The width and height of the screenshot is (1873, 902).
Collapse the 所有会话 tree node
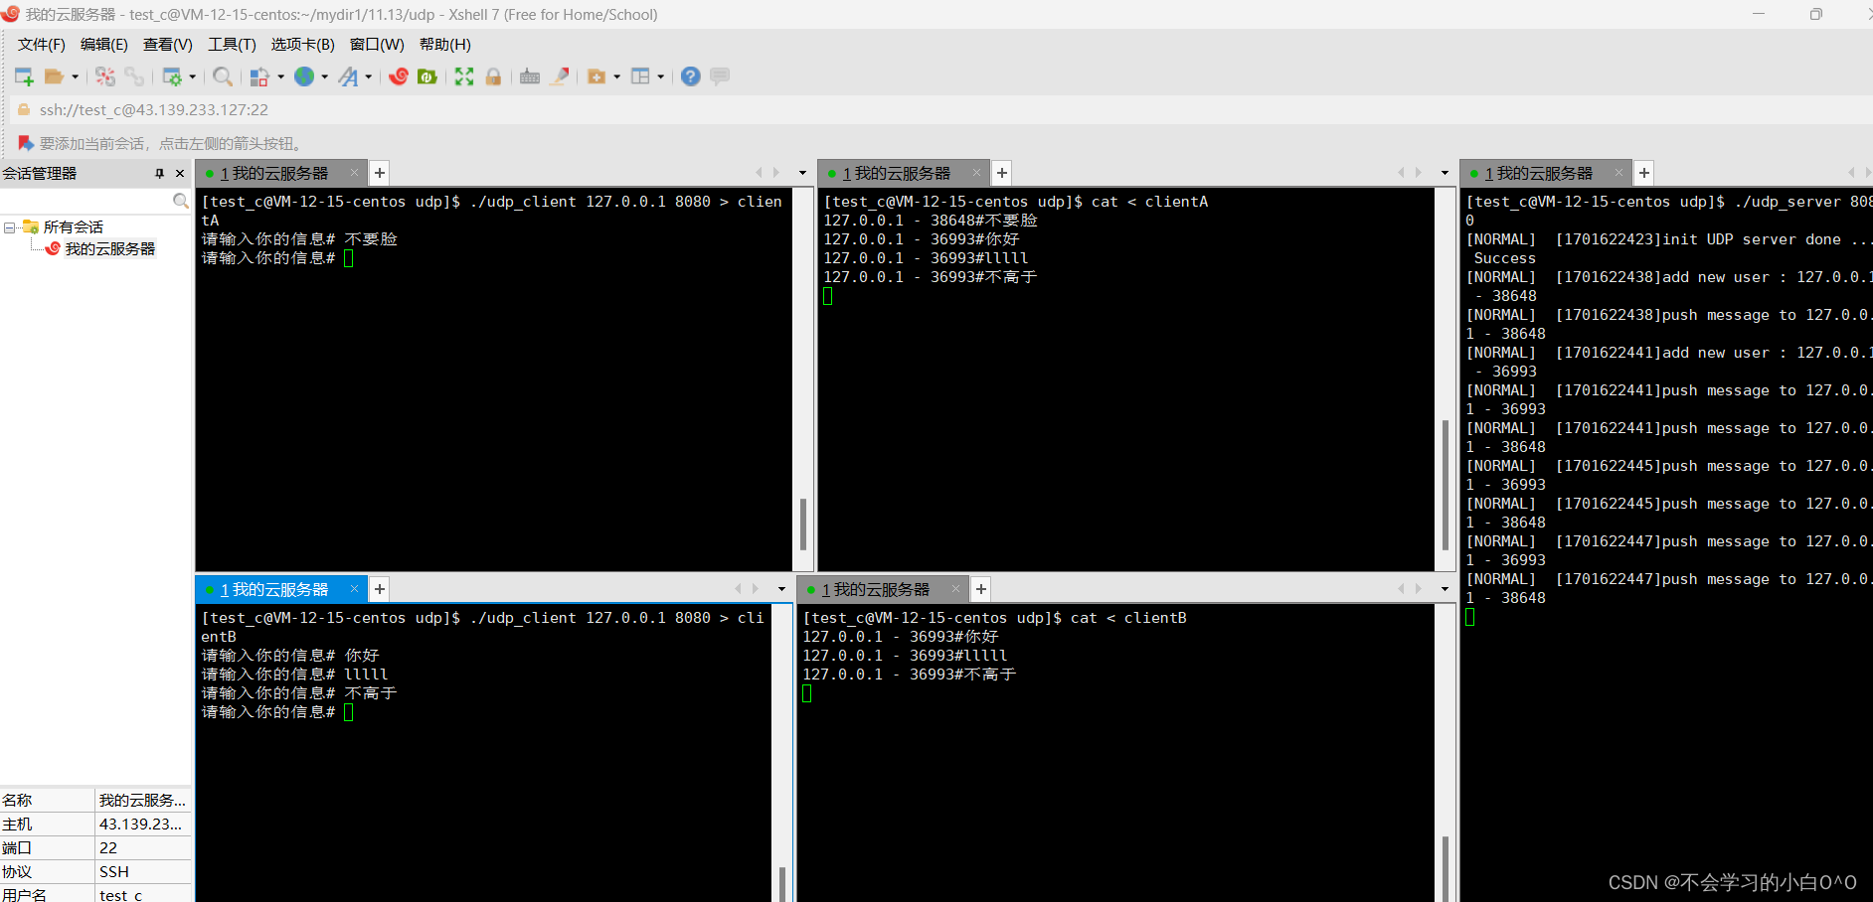point(9,227)
